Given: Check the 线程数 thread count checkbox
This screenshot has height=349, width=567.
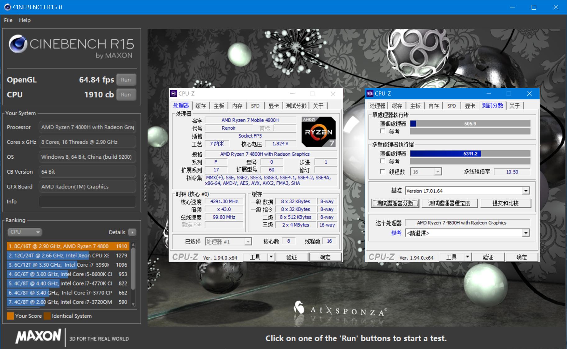Looking at the screenshot, I should 383,171.
